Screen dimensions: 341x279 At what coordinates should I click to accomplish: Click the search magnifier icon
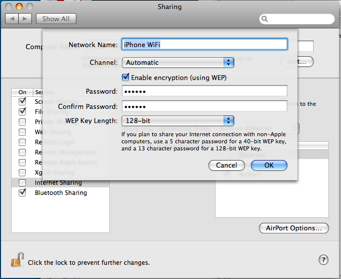265,19
